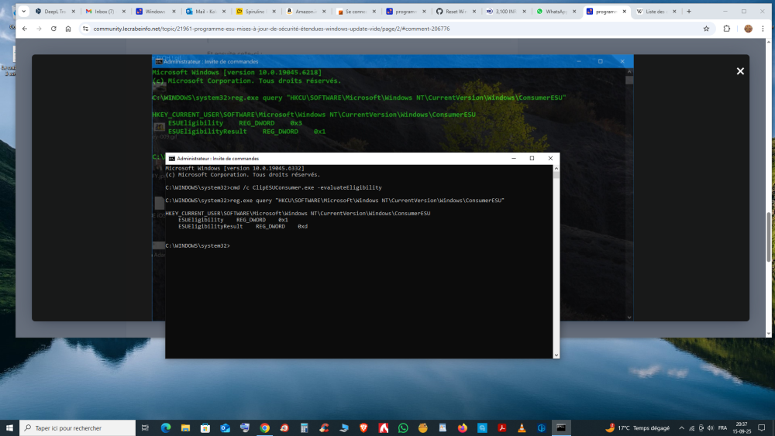Screen dimensions: 775x436
Task: Open Microsoft Edge from the taskbar
Action: 165,427
